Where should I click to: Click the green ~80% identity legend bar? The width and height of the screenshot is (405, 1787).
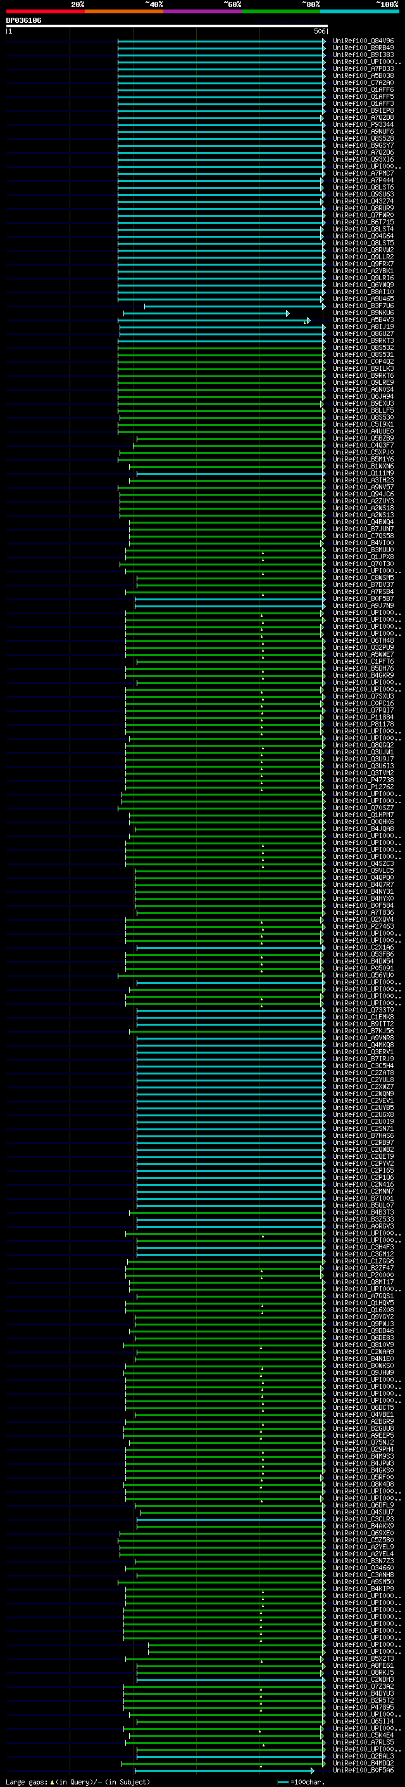coord(281,11)
